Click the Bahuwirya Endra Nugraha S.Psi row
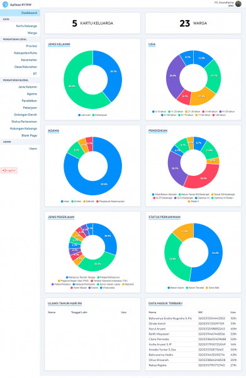This screenshot has width=246, height=378. (193, 318)
